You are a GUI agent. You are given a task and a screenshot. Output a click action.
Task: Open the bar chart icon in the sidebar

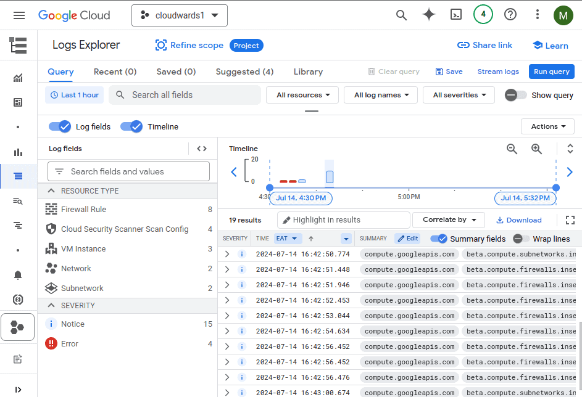pyautogui.click(x=18, y=152)
